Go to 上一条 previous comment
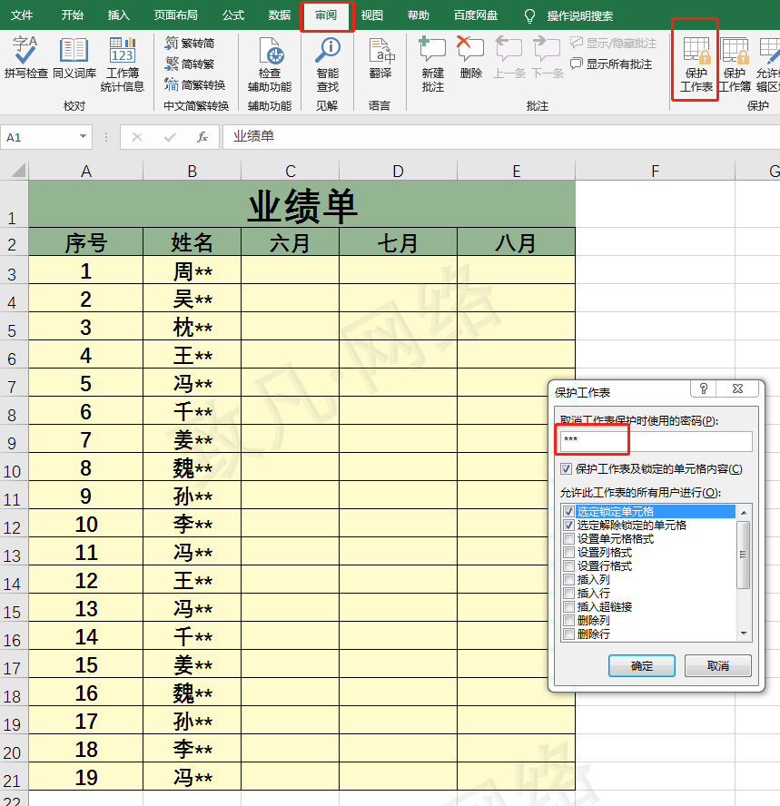This screenshot has width=780, height=806. tap(509, 57)
